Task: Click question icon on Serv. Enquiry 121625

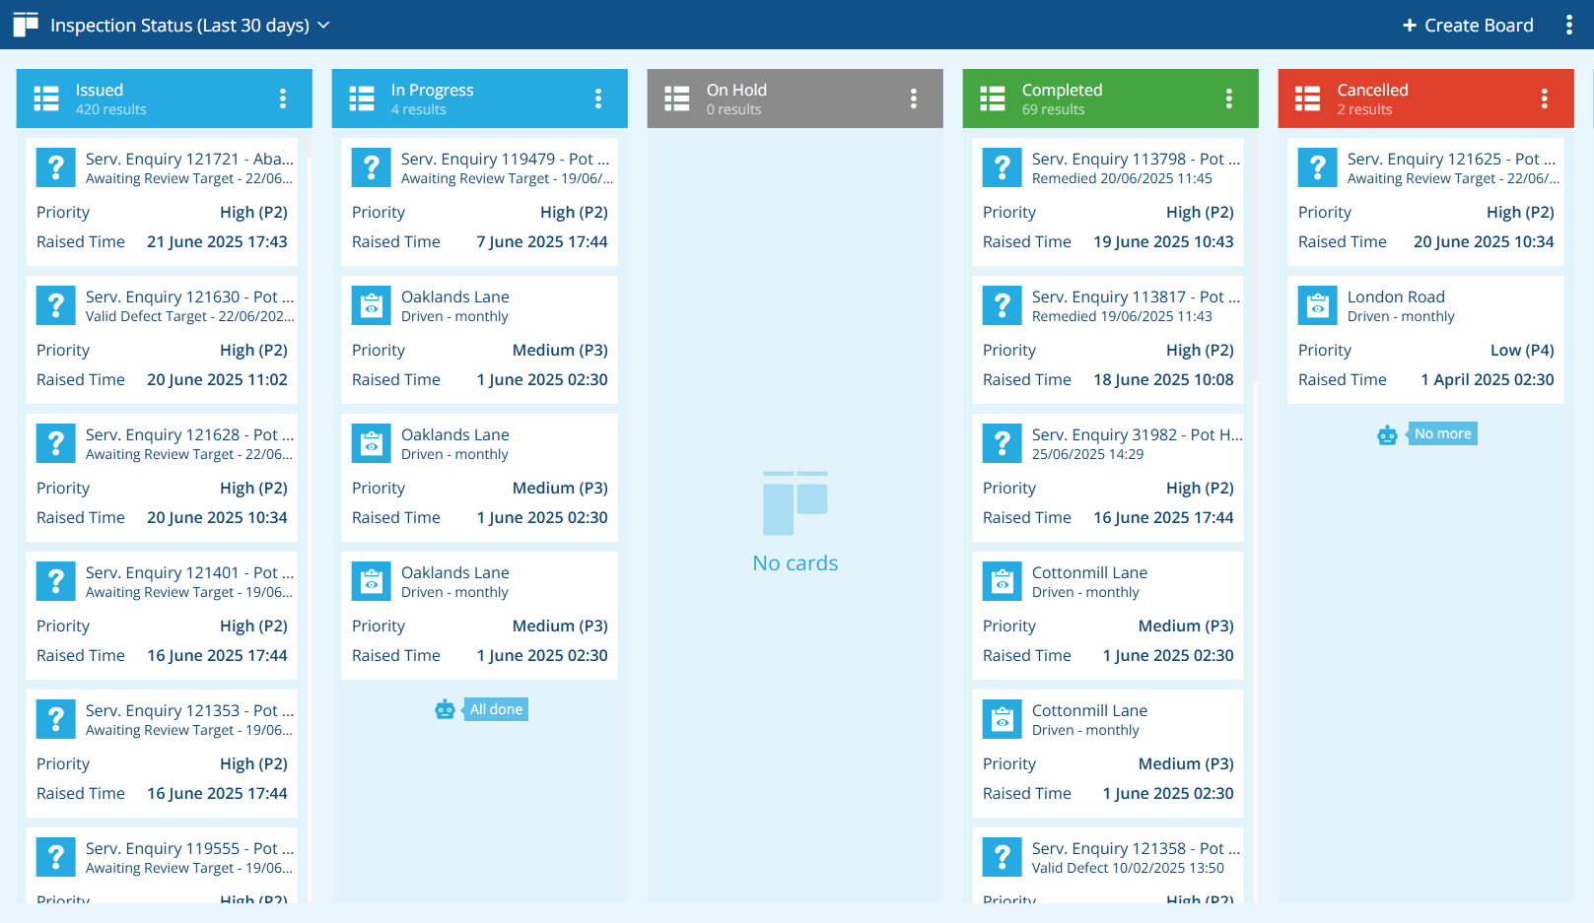Action: [x=1318, y=167]
